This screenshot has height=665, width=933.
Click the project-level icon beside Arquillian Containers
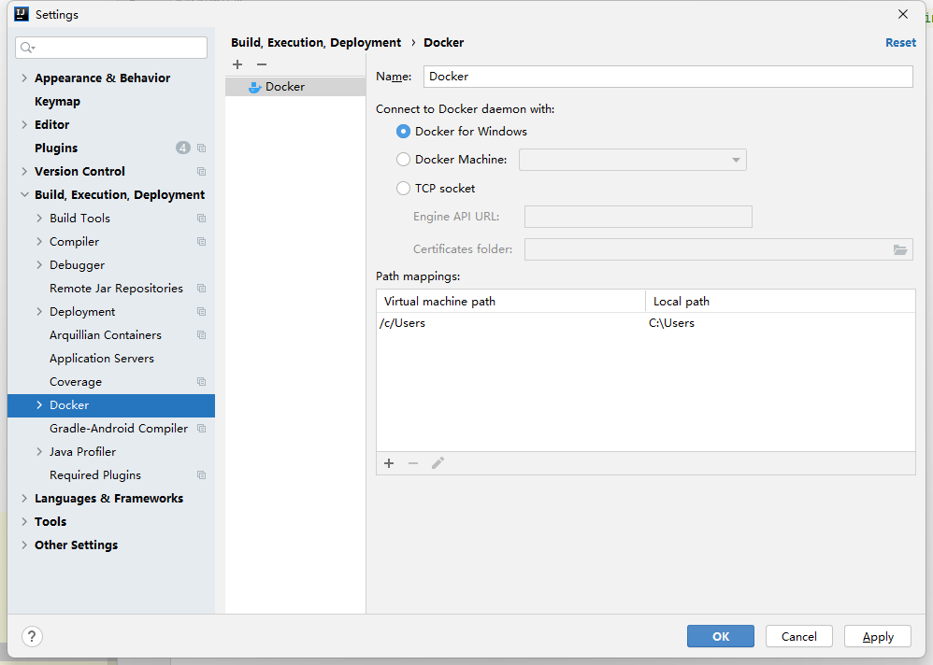coord(202,335)
